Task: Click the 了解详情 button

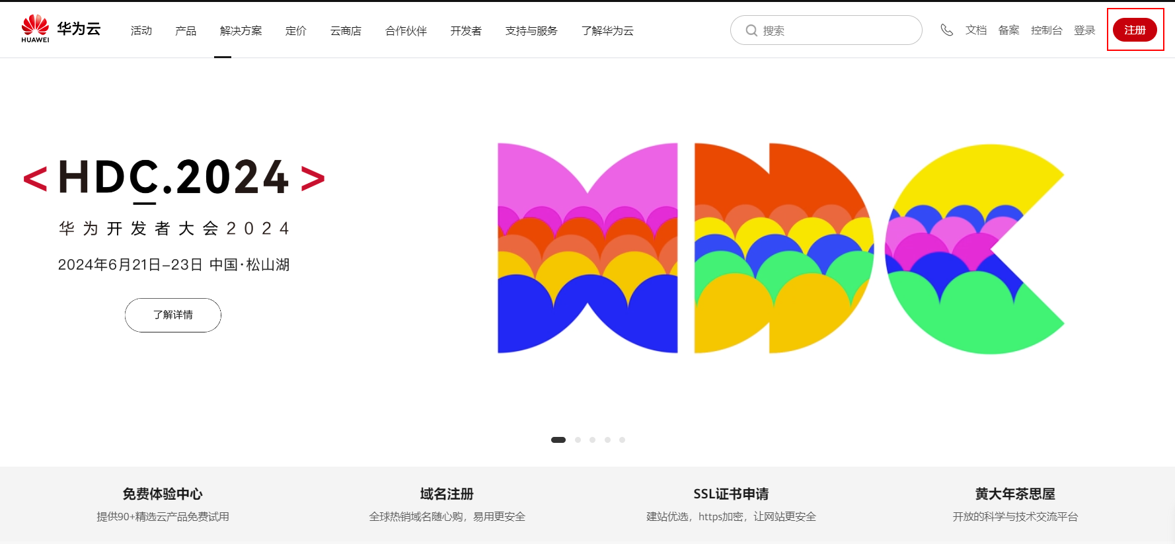Action: pyautogui.click(x=173, y=315)
